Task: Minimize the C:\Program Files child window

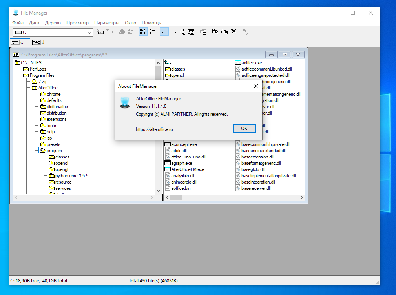Action: [272, 55]
